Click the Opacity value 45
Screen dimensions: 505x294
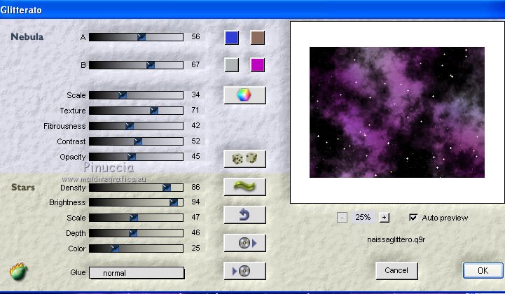point(195,157)
